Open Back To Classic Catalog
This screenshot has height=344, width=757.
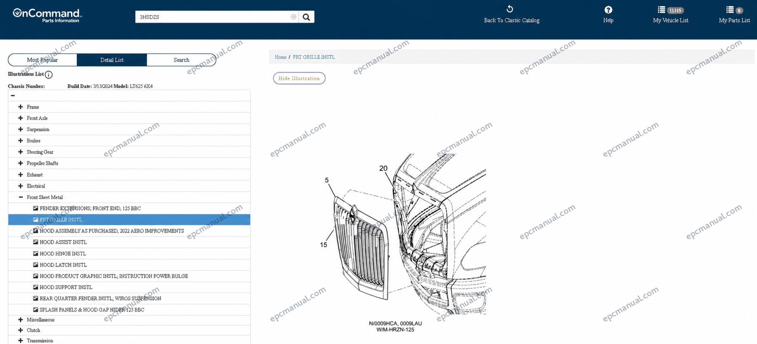tap(511, 15)
